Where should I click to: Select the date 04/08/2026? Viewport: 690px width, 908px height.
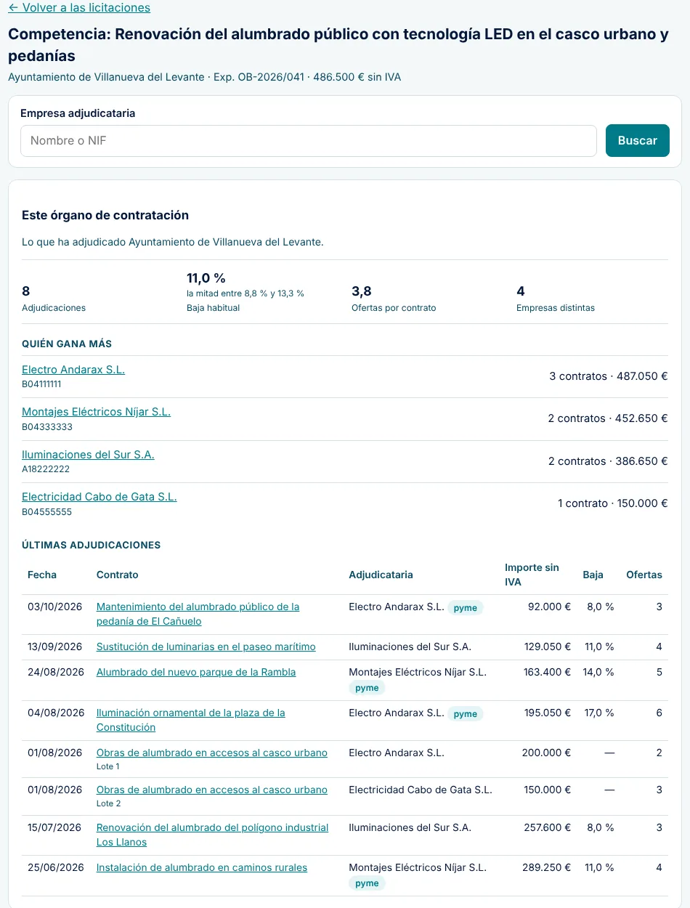(x=56, y=713)
